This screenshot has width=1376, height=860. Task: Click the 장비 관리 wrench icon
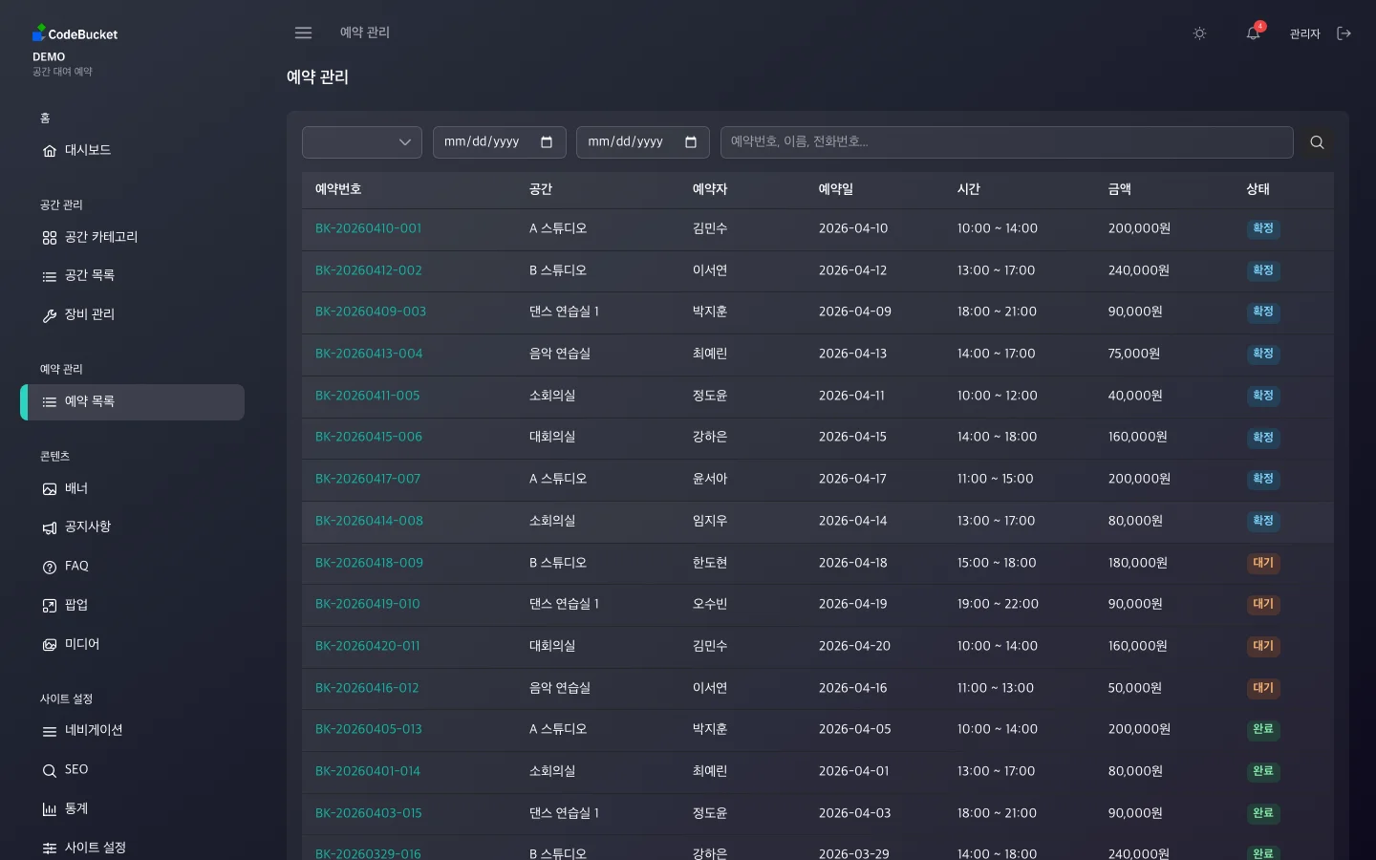pos(49,314)
